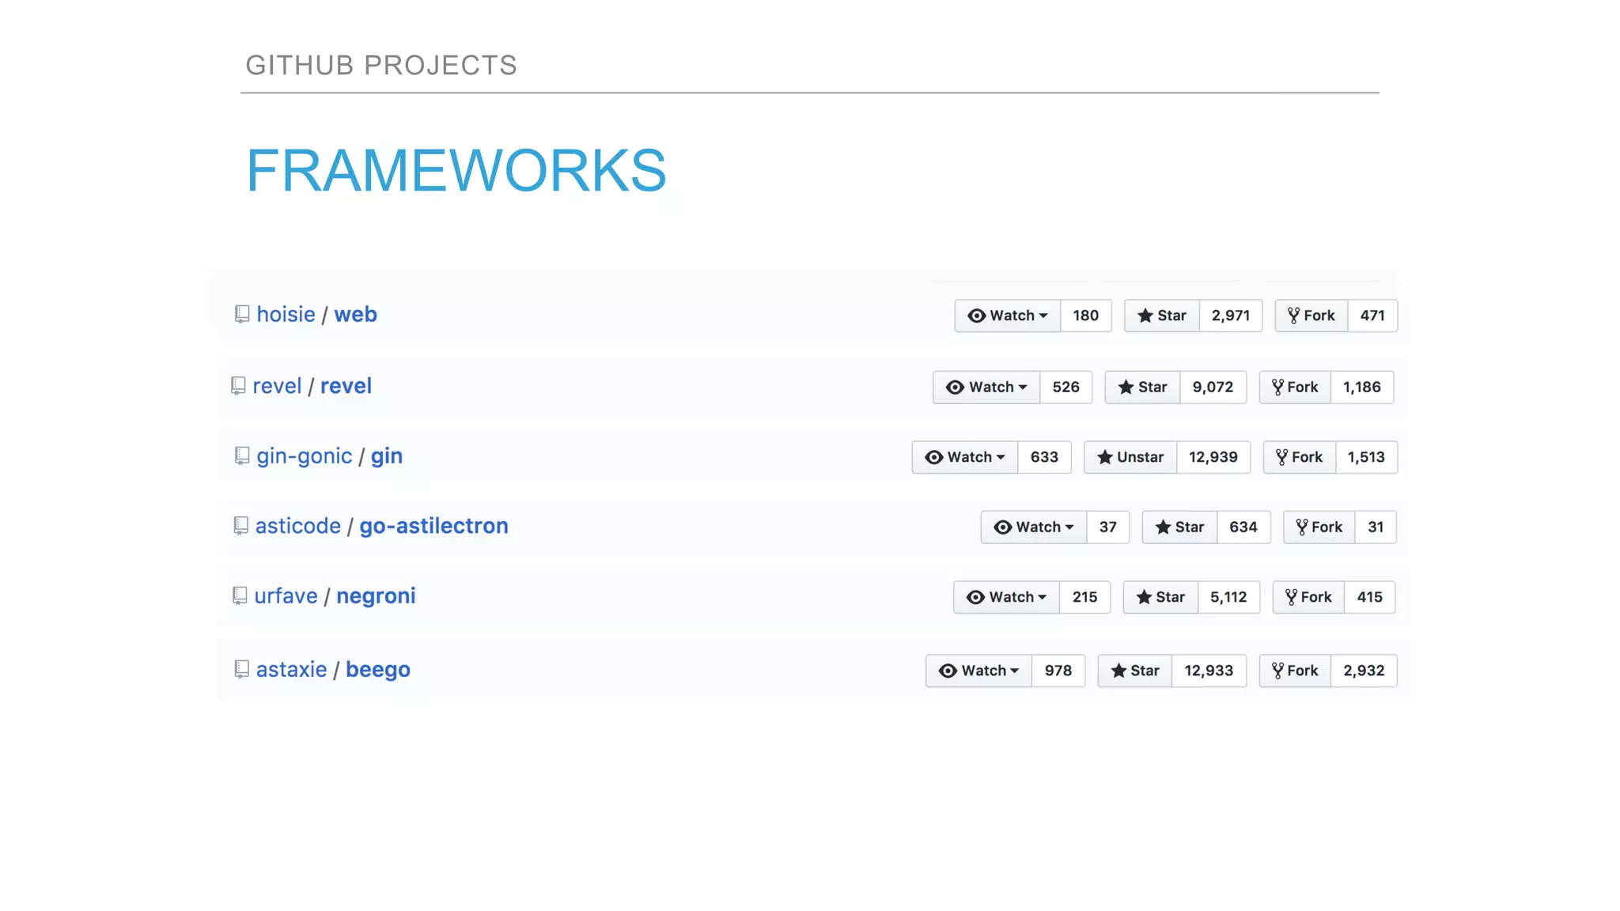Screen dimensions: 1620x911
Task: Open the negroni repository link
Action: [x=376, y=597]
